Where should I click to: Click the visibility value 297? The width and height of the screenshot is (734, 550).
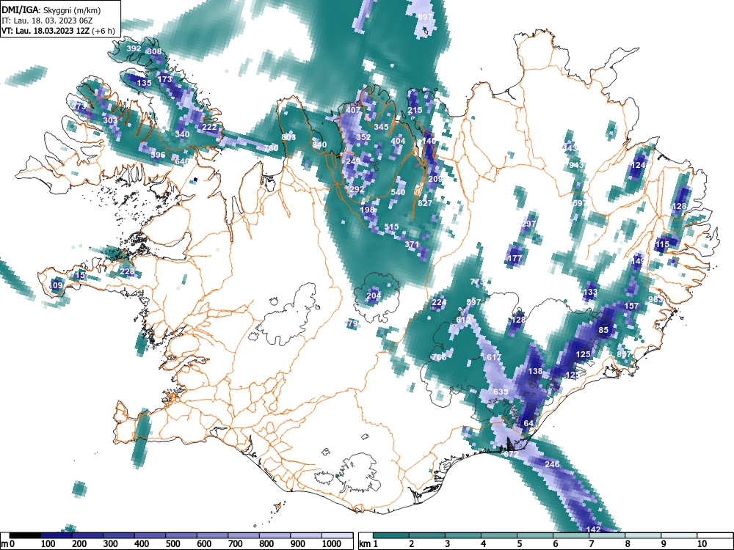[528, 224]
